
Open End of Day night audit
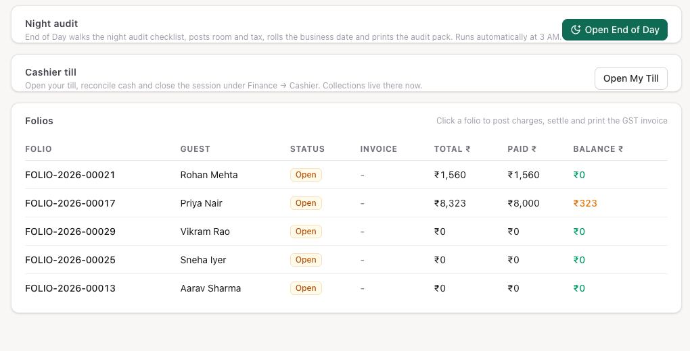coord(615,30)
